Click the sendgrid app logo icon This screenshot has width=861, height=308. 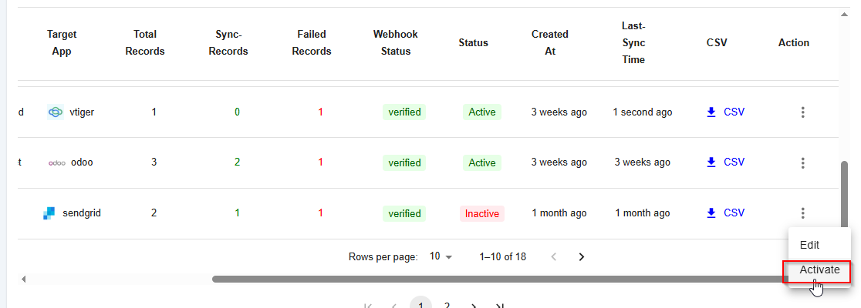tap(49, 213)
